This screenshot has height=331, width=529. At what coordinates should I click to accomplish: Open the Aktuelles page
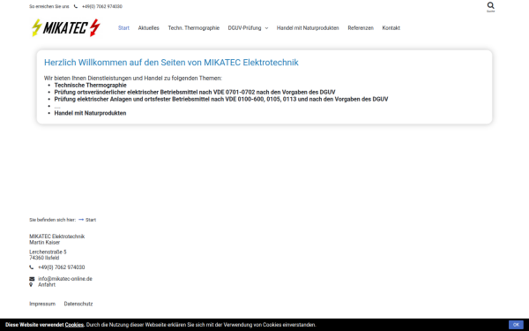click(x=148, y=28)
